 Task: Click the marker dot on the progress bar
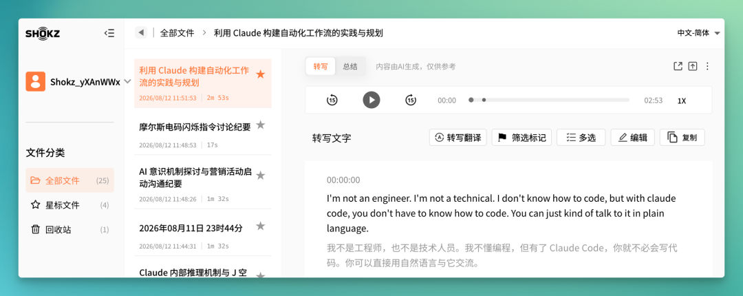tap(484, 100)
